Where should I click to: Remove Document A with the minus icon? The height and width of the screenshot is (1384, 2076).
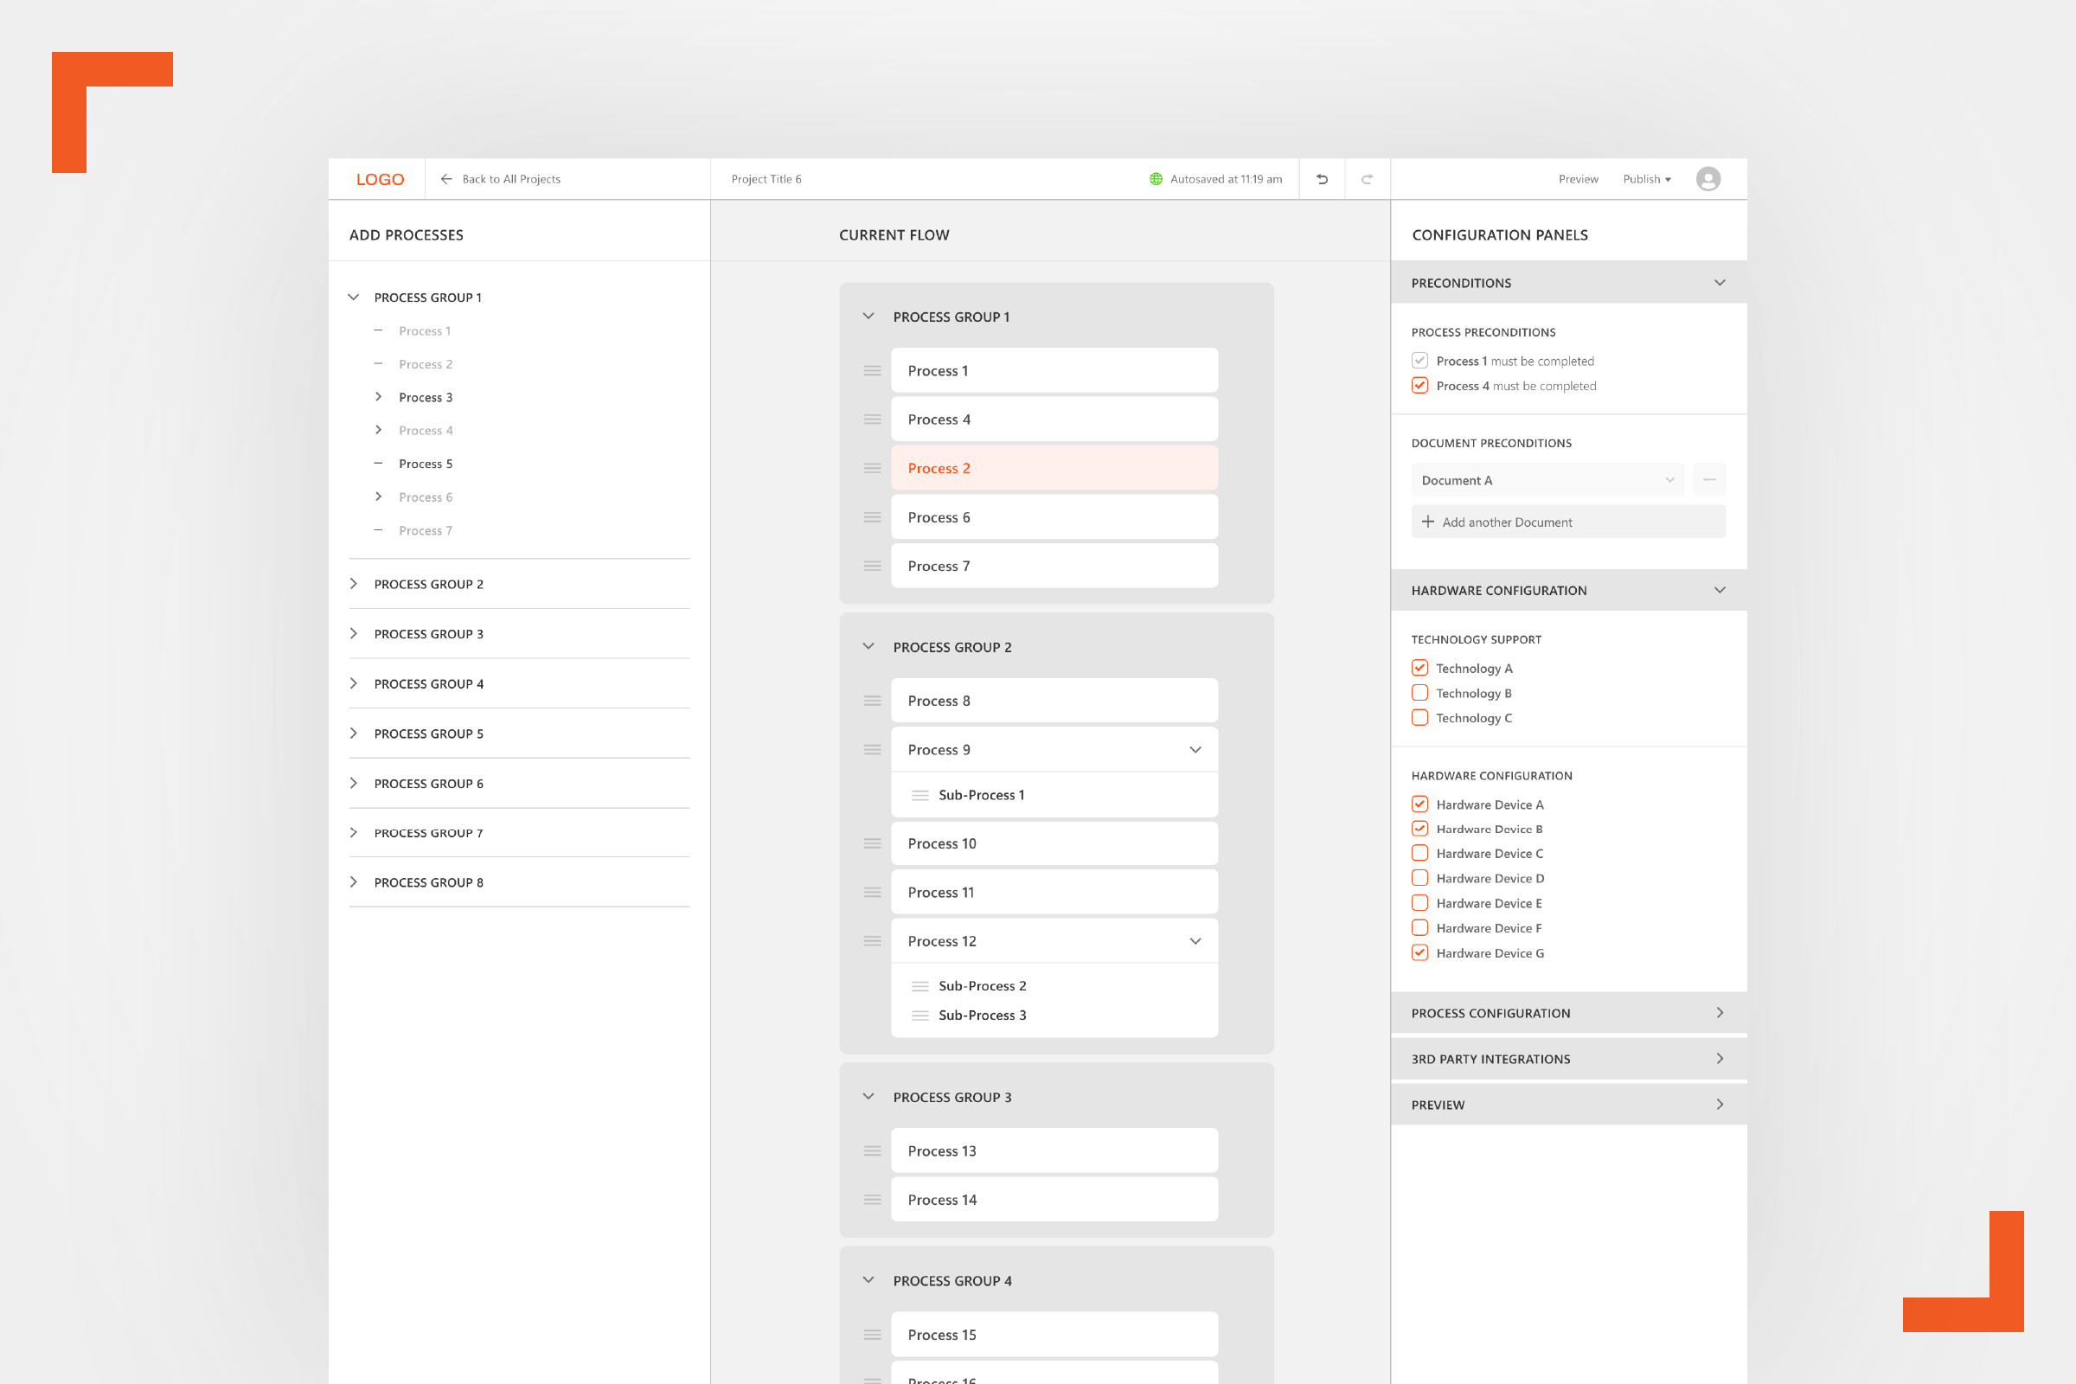tap(1709, 480)
